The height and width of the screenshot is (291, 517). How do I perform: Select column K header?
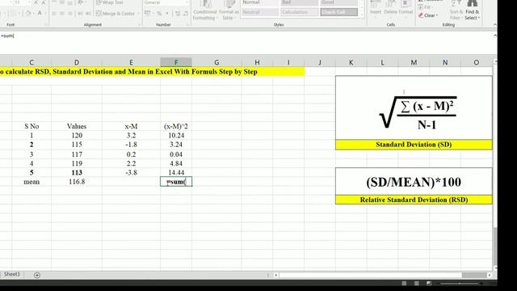(x=351, y=62)
